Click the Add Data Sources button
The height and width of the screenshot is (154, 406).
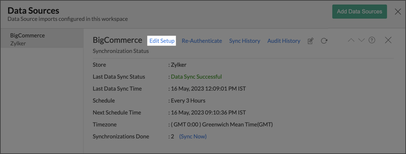(x=359, y=11)
